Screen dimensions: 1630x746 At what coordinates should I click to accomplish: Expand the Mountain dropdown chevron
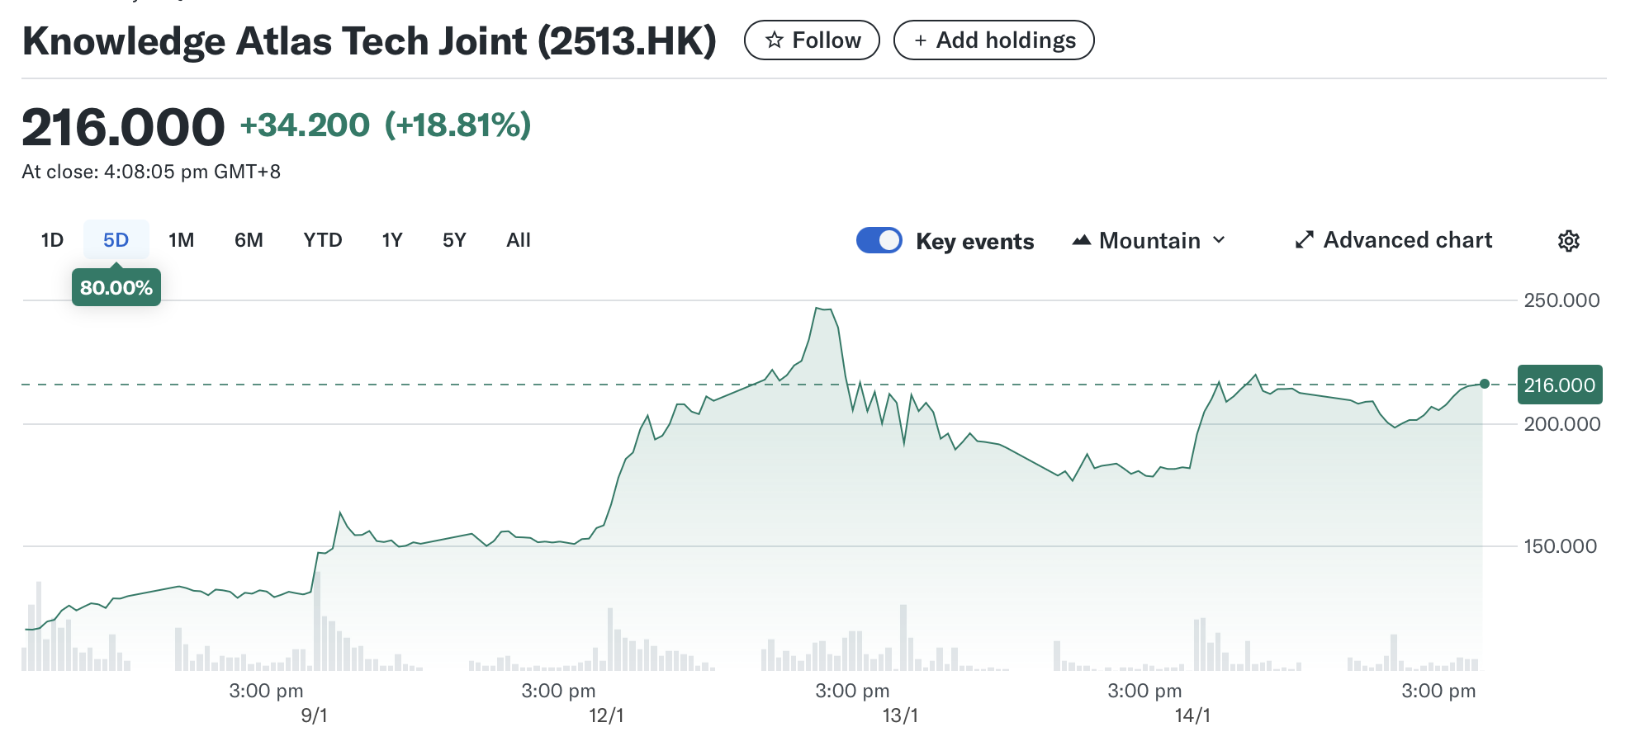1219,240
